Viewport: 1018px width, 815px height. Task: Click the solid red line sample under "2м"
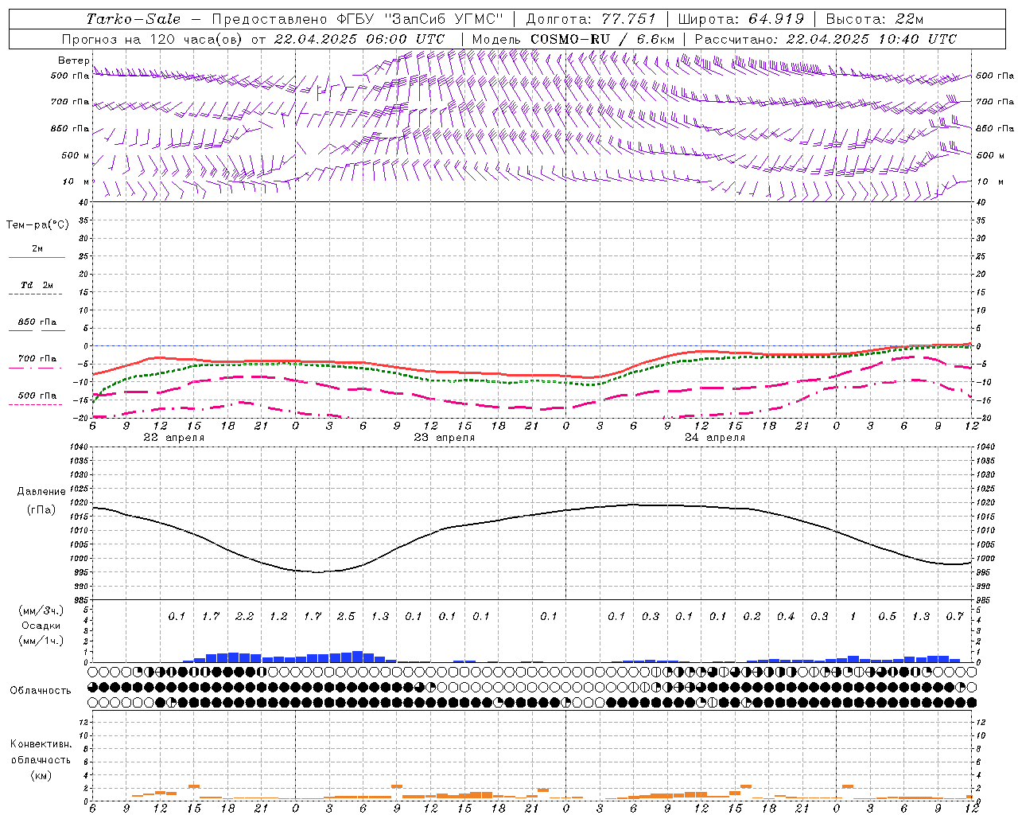click(37, 257)
